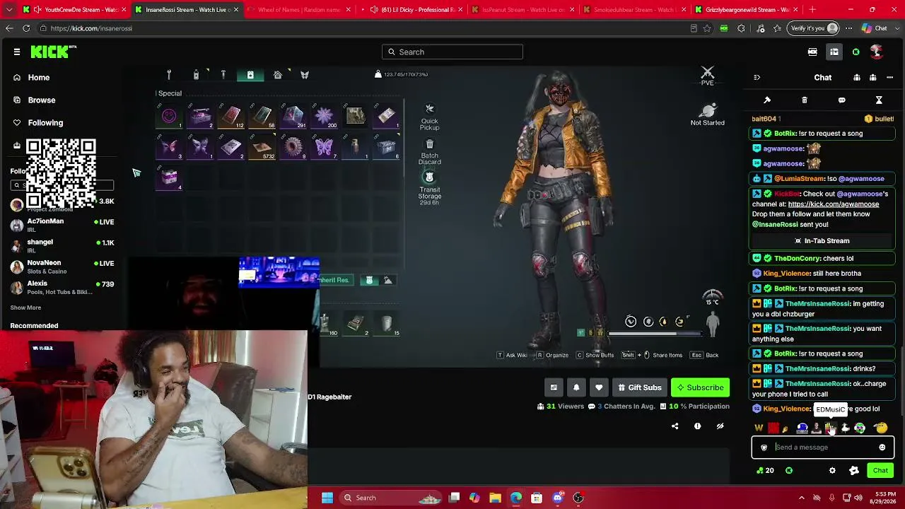The height and width of the screenshot is (509, 905).
Task: Focus the Send a message input
Action: pyautogui.click(x=823, y=447)
